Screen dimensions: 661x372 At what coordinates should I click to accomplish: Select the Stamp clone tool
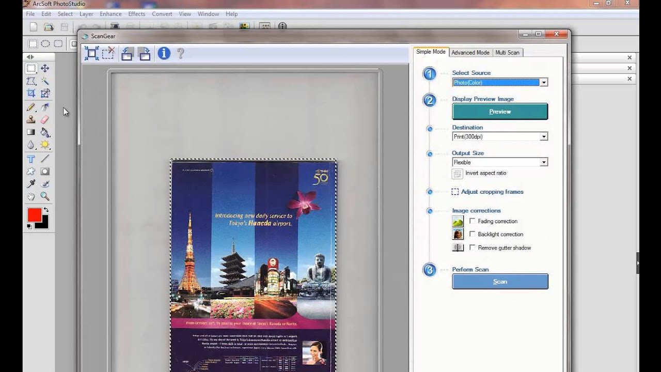(x=31, y=119)
